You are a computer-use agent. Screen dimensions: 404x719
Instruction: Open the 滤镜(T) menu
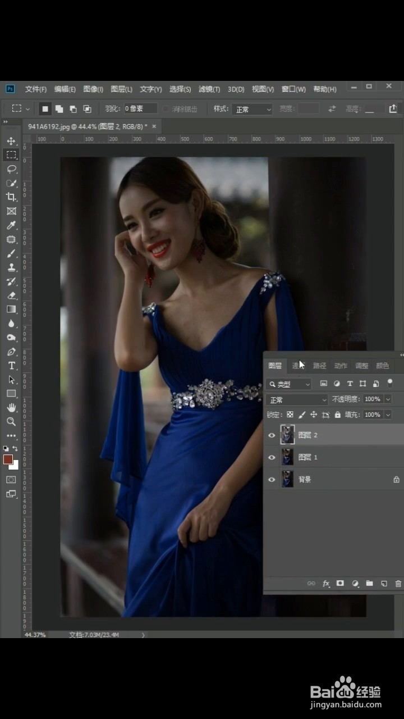click(x=209, y=89)
